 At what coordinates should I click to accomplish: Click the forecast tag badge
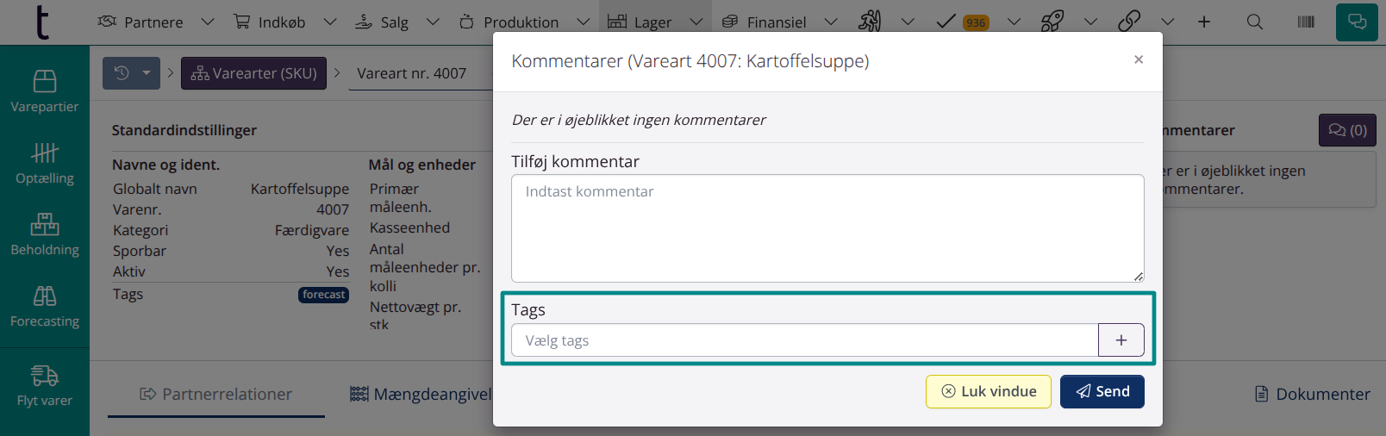pyautogui.click(x=324, y=295)
